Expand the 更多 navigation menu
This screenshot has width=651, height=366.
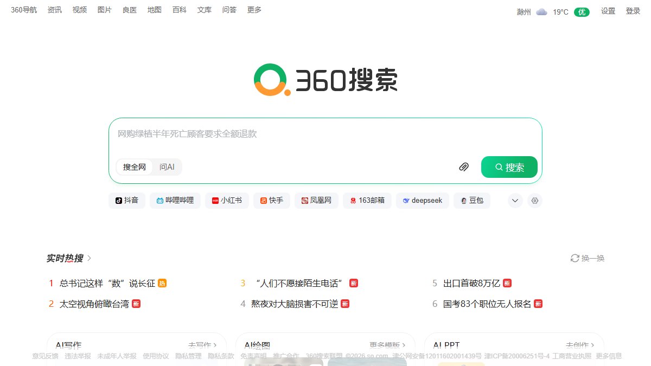click(x=254, y=10)
